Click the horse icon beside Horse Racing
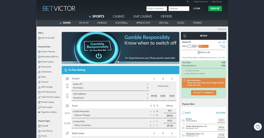 (x=39, y=131)
